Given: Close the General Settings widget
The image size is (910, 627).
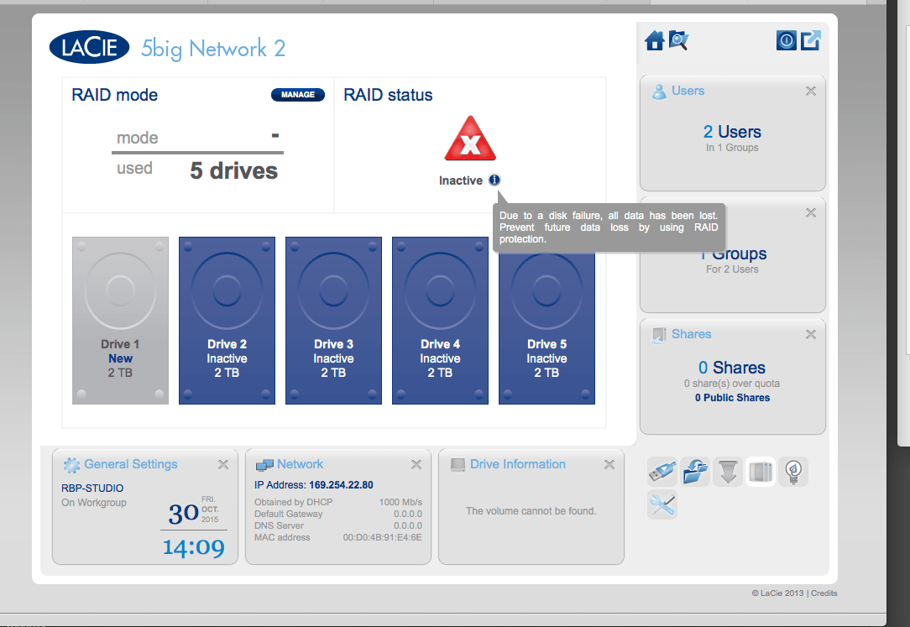Looking at the screenshot, I should pos(222,465).
